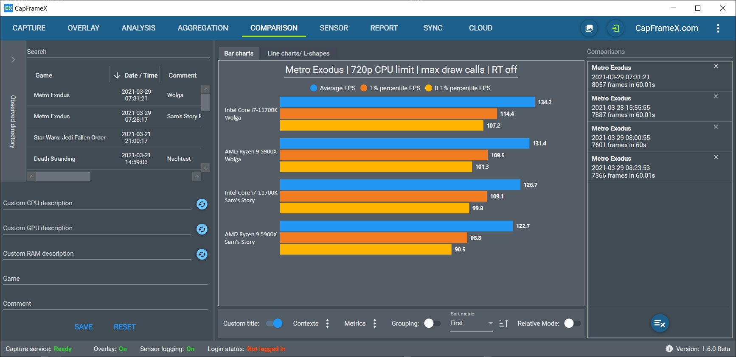This screenshot has width=736, height=357.
Task: Open the CLOUD tab
Action: (x=480, y=28)
